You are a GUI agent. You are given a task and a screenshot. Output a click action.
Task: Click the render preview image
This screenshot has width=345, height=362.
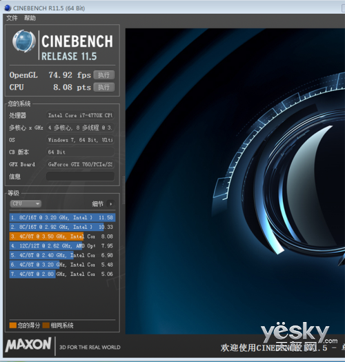click(x=235, y=181)
